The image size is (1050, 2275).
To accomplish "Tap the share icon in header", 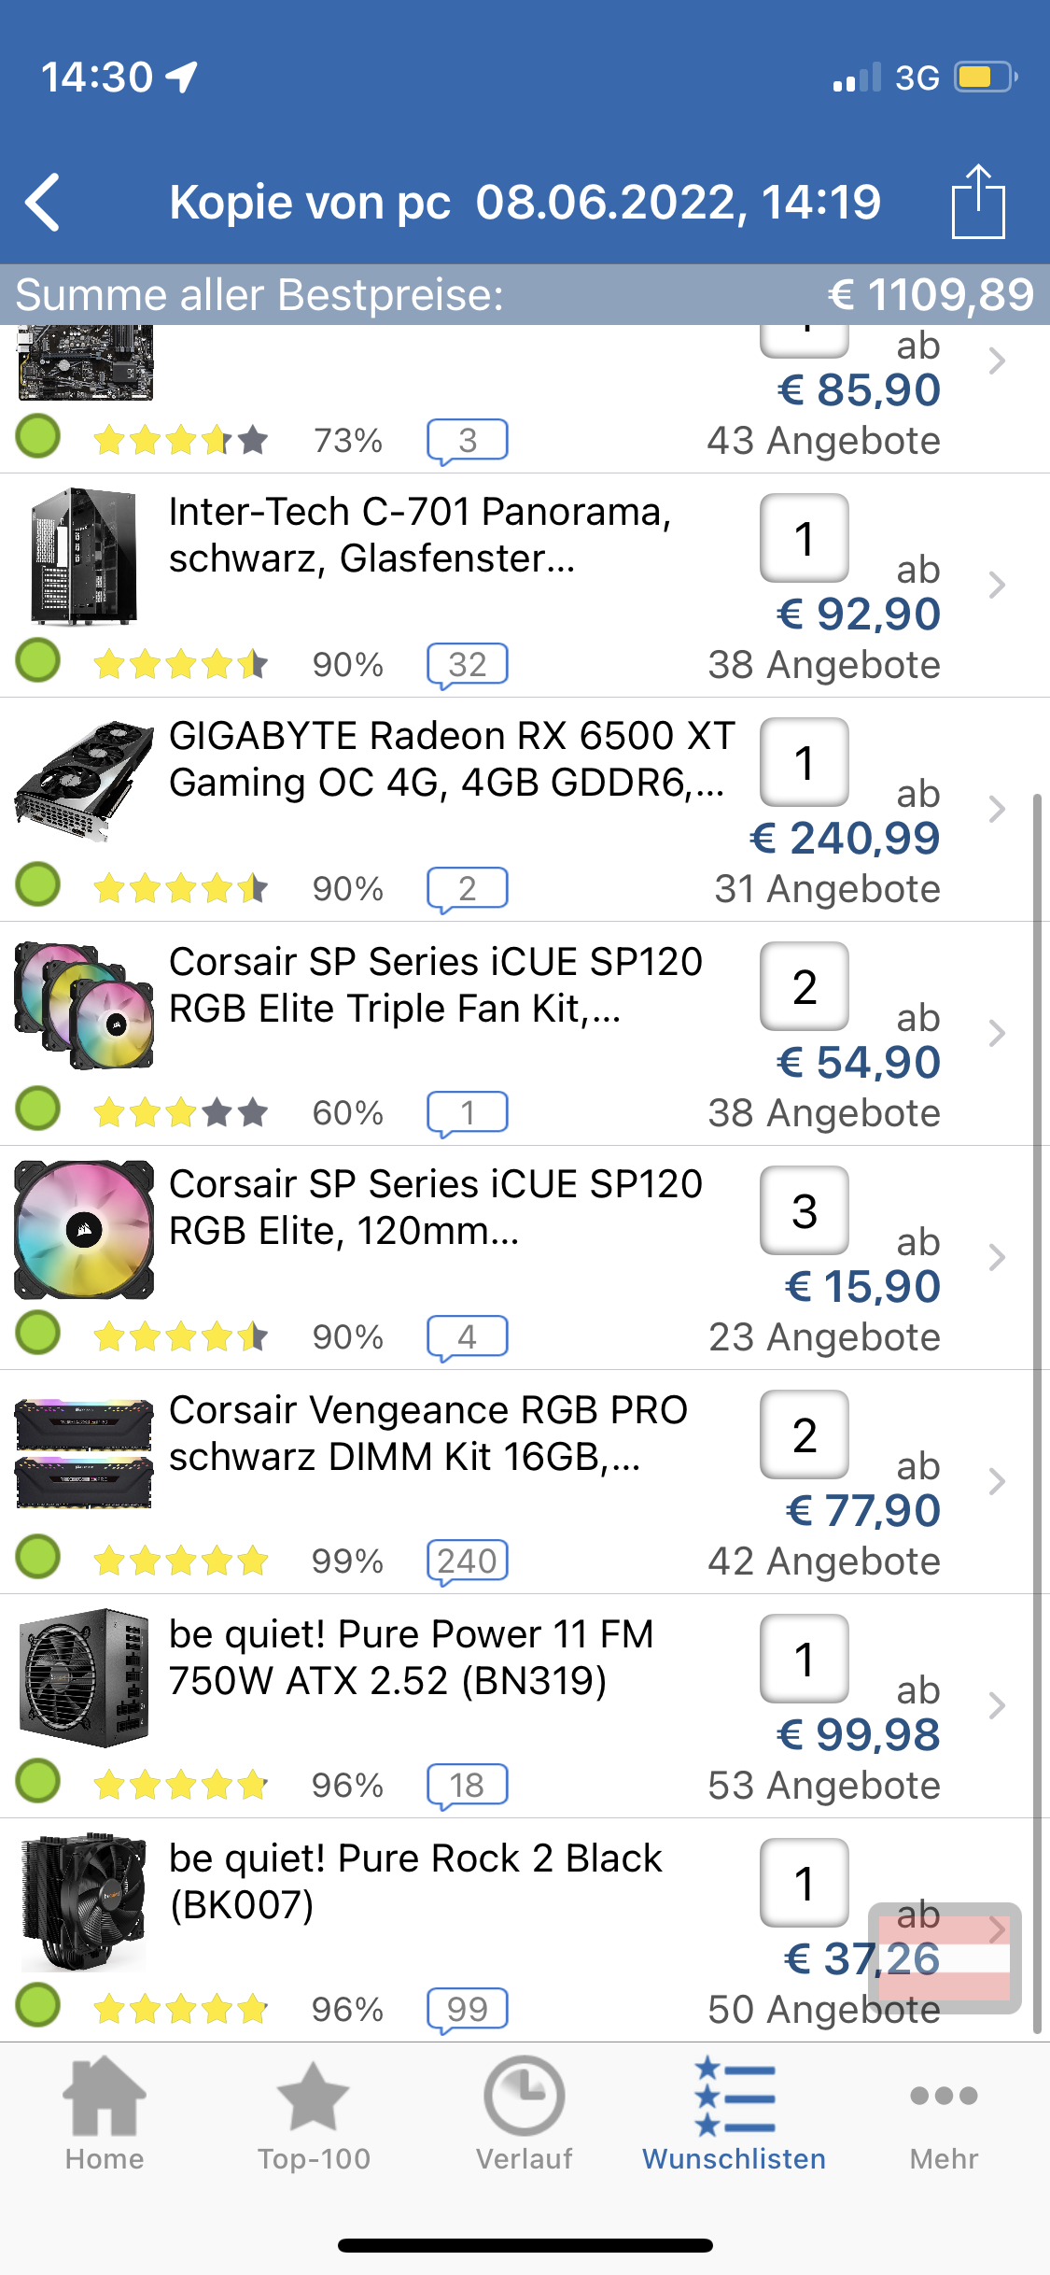I will coord(977,202).
